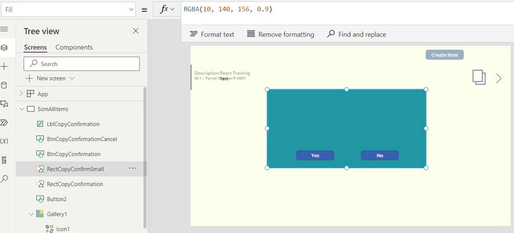Viewport: 514px width, 233px height.
Task: Collapse the Gallery1 node
Action: pos(31,214)
